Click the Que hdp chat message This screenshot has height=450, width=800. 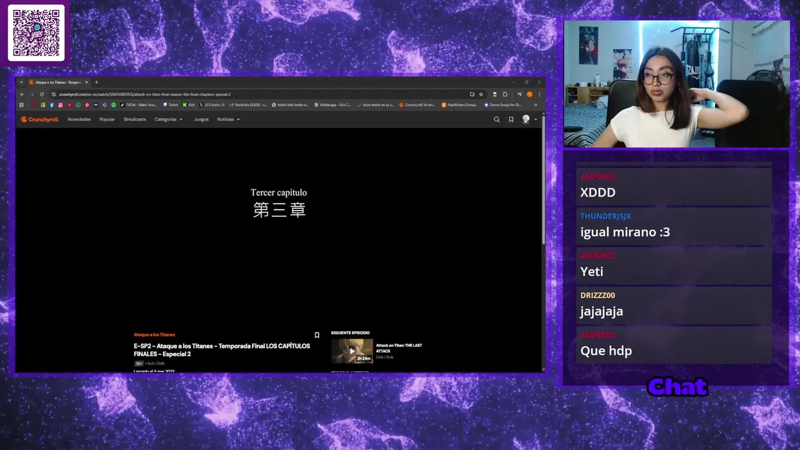(x=606, y=351)
